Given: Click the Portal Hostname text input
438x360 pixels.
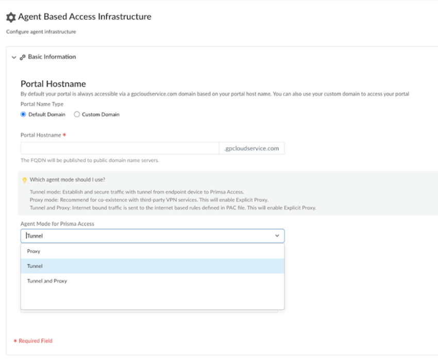Looking at the screenshot, I should pos(120,148).
